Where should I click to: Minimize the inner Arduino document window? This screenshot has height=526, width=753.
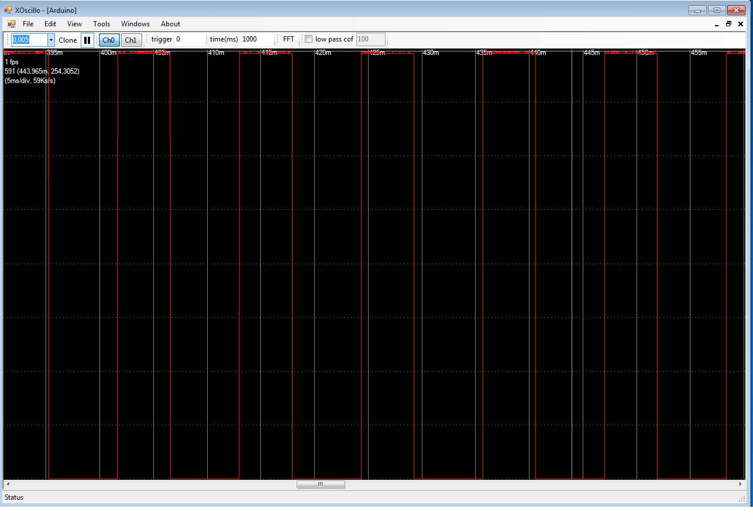click(x=717, y=25)
